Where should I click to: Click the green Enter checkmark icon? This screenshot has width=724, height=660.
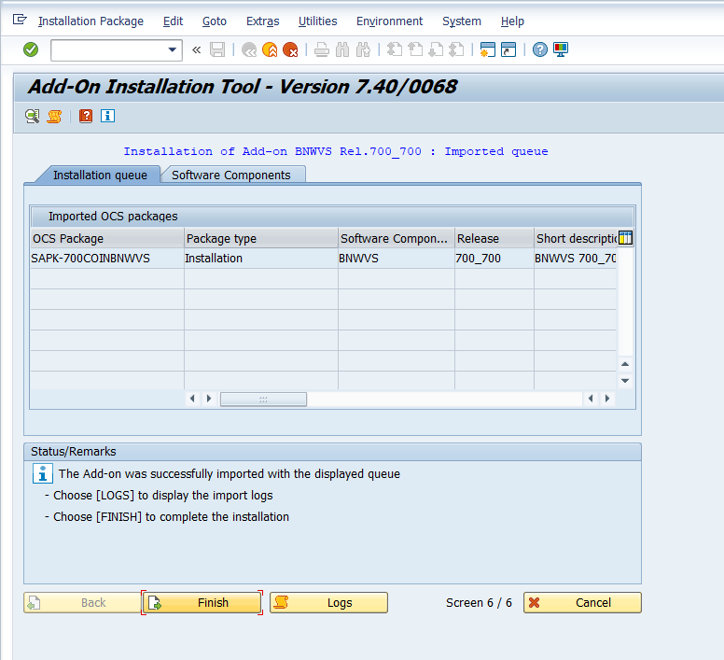(x=31, y=49)
